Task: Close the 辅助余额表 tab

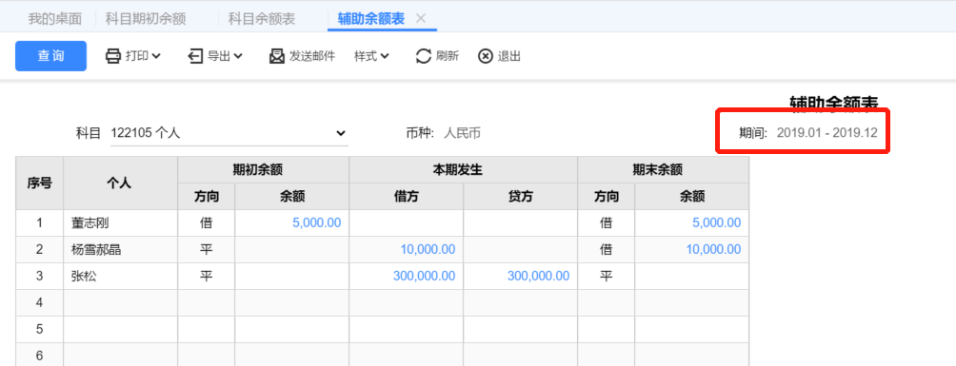Action: point(420,18)
